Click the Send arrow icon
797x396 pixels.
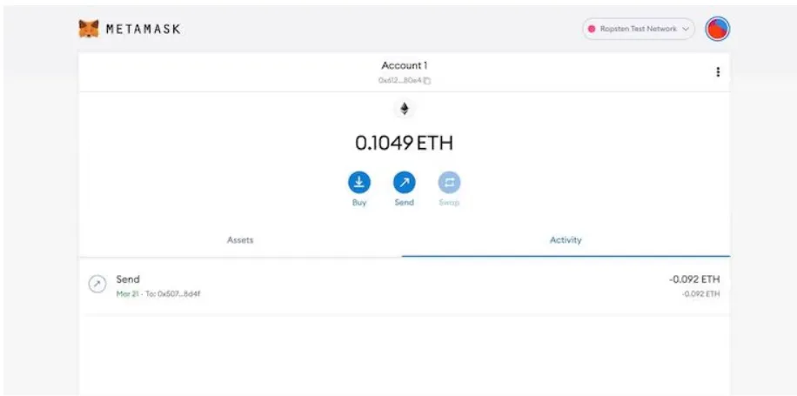tap(404, 183)
